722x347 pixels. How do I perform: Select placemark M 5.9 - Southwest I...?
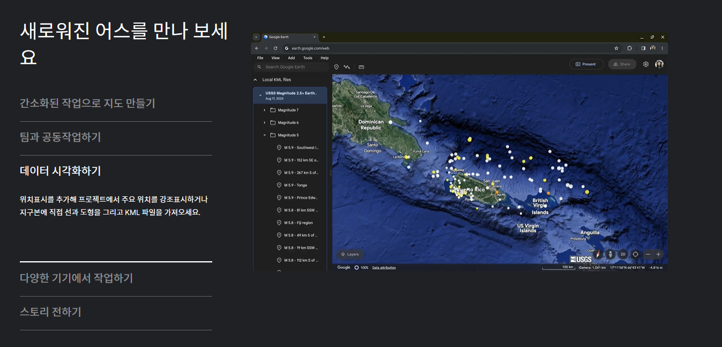tap(301, 147)
